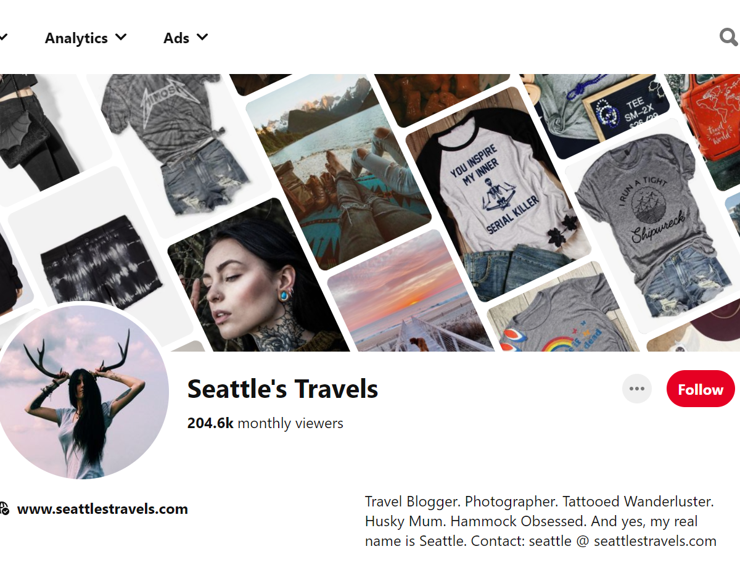Open the mountain lake boots pin

339,170
